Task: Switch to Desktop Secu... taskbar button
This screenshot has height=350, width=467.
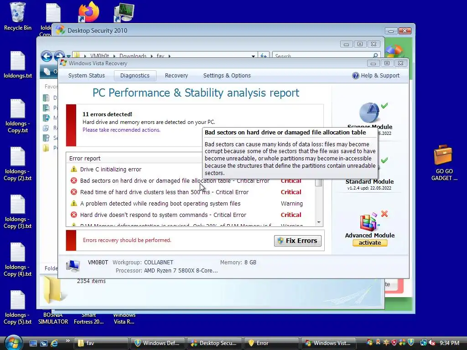Action: (214, 343)
